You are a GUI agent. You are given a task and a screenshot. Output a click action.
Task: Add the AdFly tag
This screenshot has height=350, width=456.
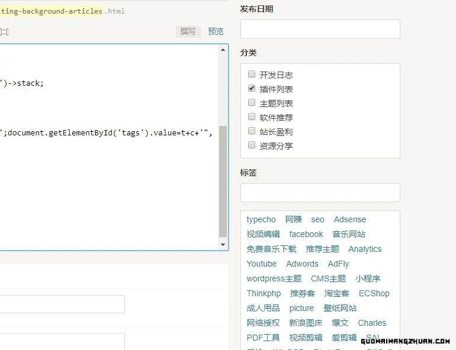(338, 264)
